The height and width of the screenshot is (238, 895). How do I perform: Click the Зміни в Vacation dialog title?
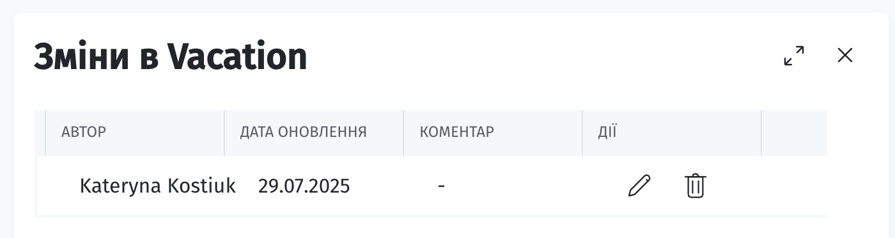(170, 57)
